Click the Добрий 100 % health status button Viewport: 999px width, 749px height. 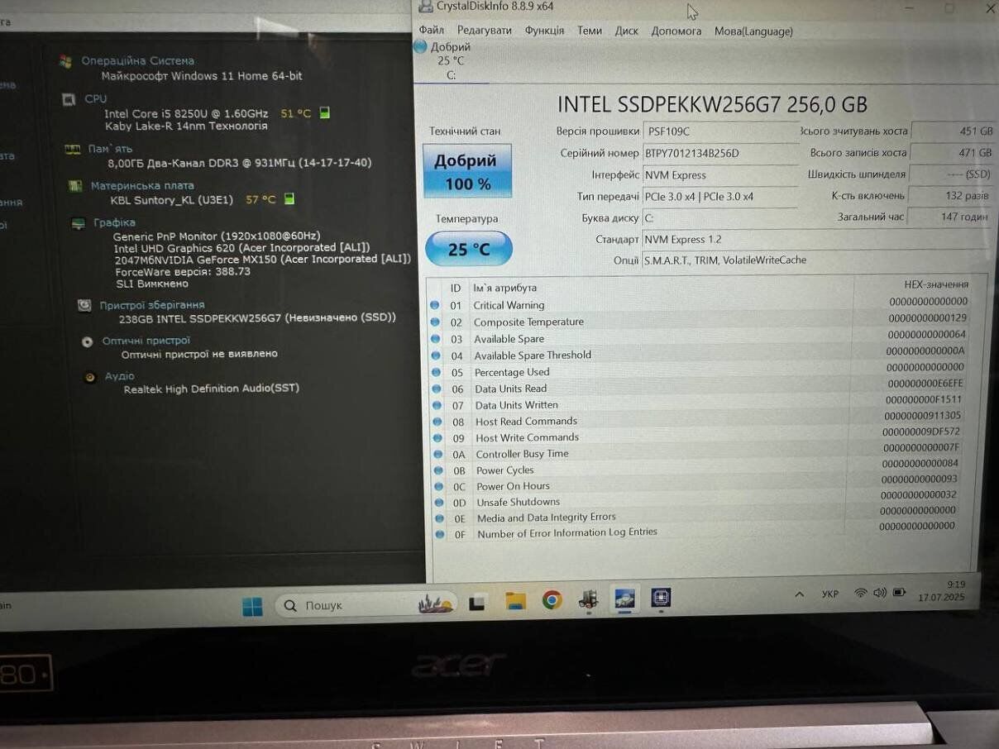point(467,171)
